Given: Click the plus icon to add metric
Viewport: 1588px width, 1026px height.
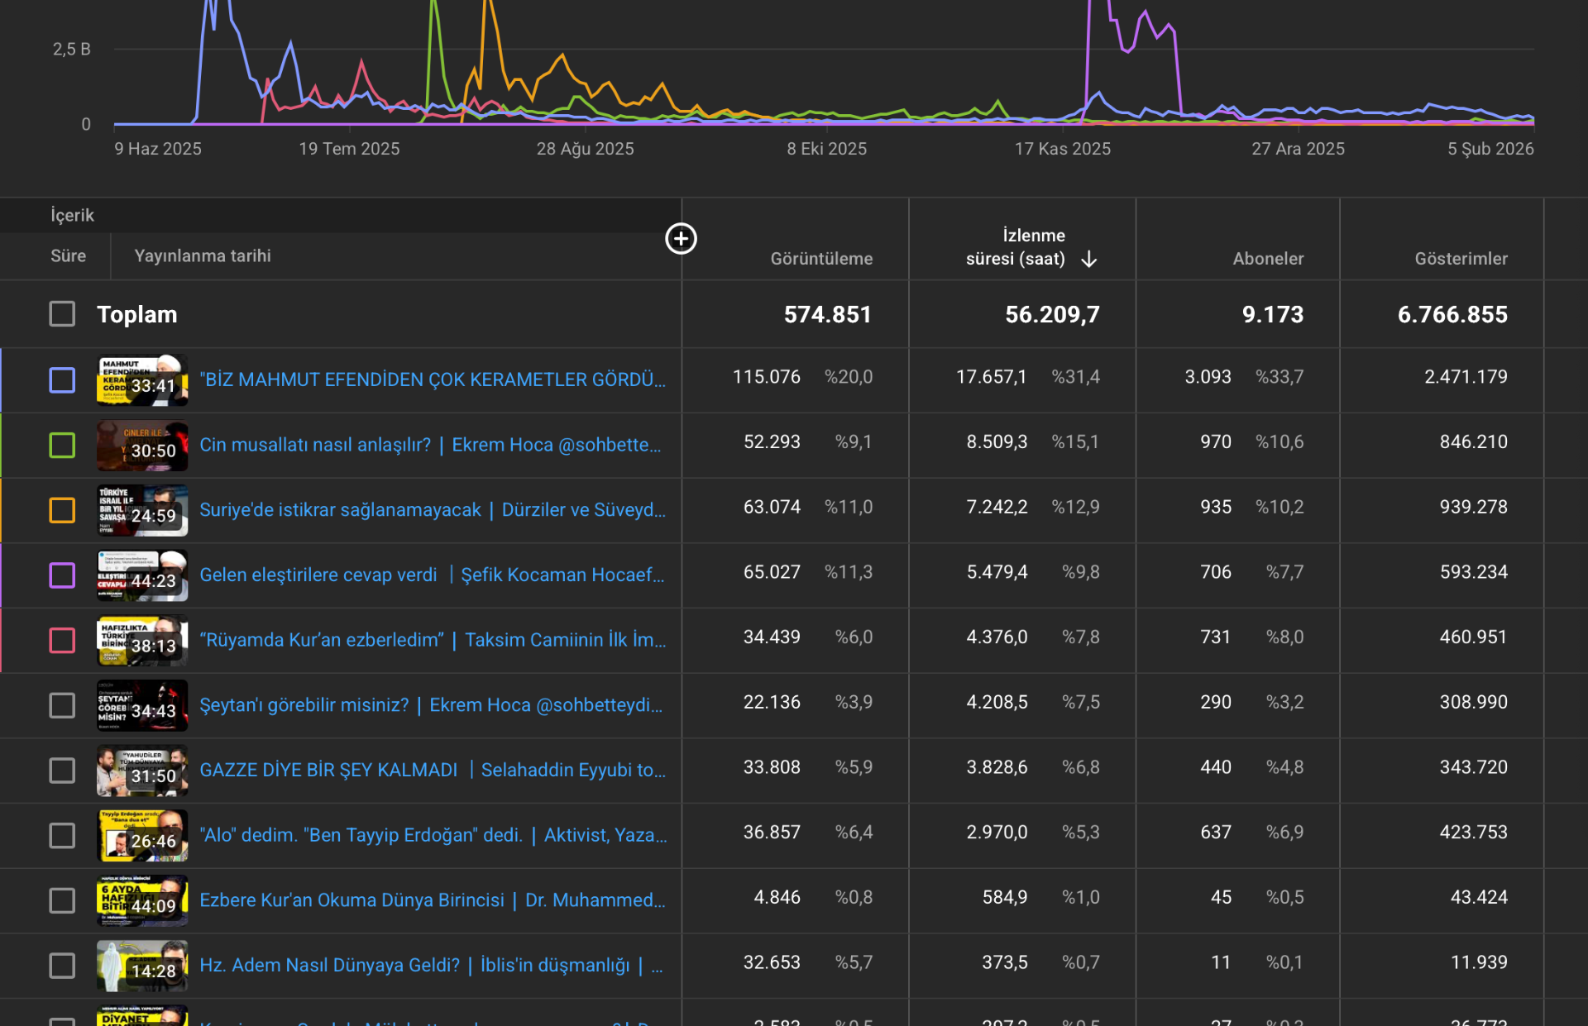Looking at the screenshot, I should (x=681, y=239).
